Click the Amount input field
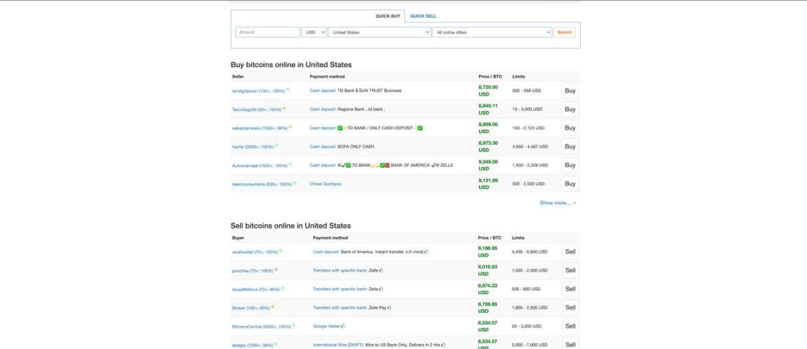807x349 pixels. tap(268, 32)
